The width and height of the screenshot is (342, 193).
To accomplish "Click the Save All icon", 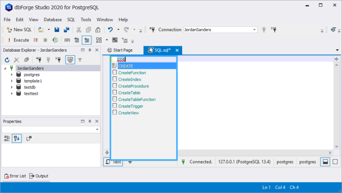I will 66,30.
